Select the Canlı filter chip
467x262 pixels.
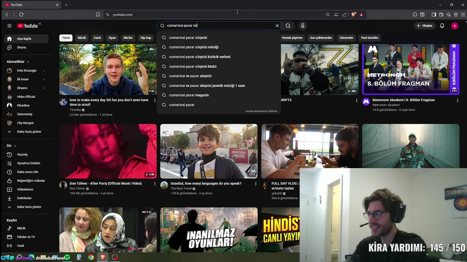[x=97, y=38]
